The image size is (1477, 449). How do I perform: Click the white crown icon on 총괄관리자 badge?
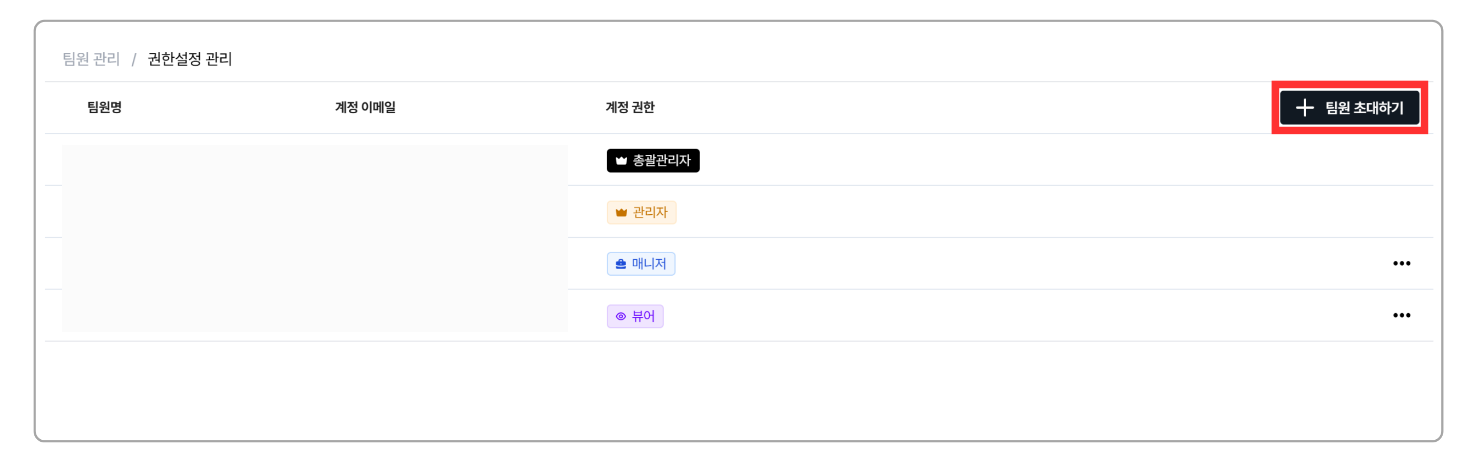(x=621, y=161)
